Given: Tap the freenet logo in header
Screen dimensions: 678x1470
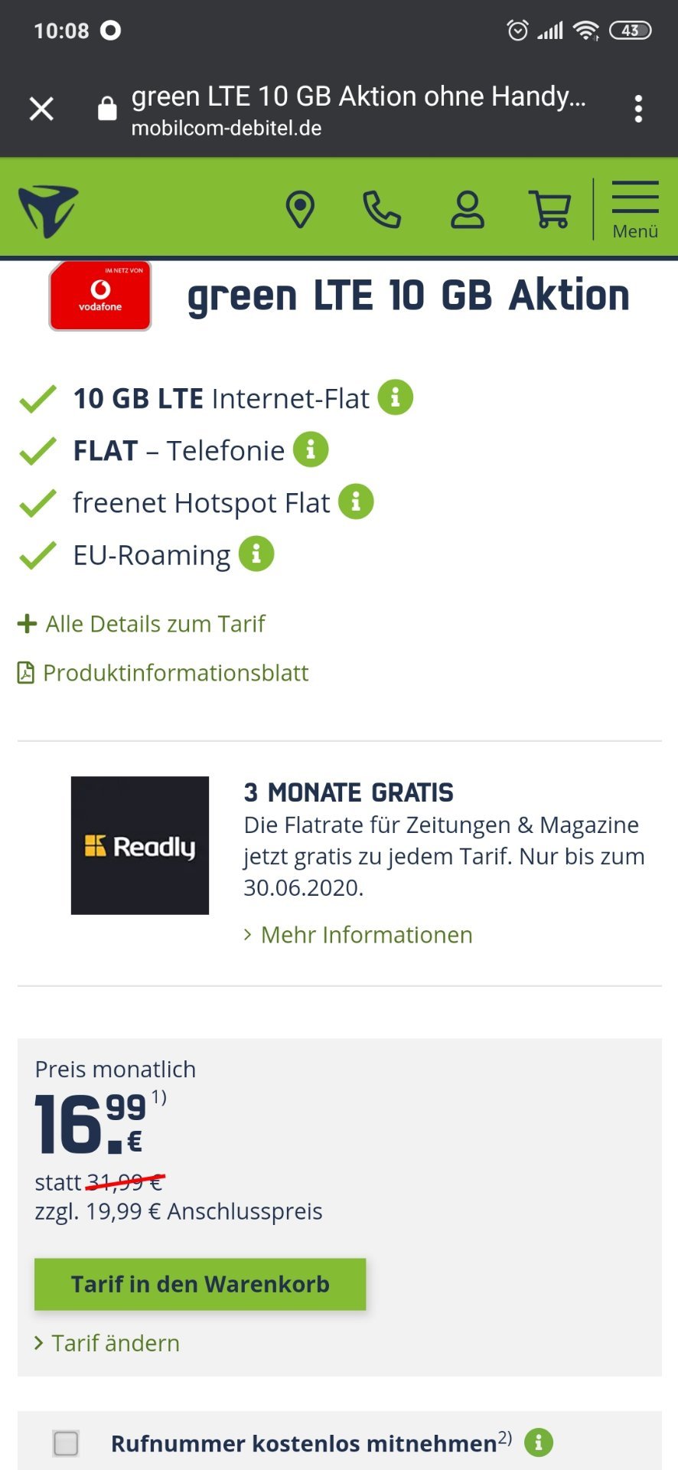Looking at the screenshot, I should point(48,210).
